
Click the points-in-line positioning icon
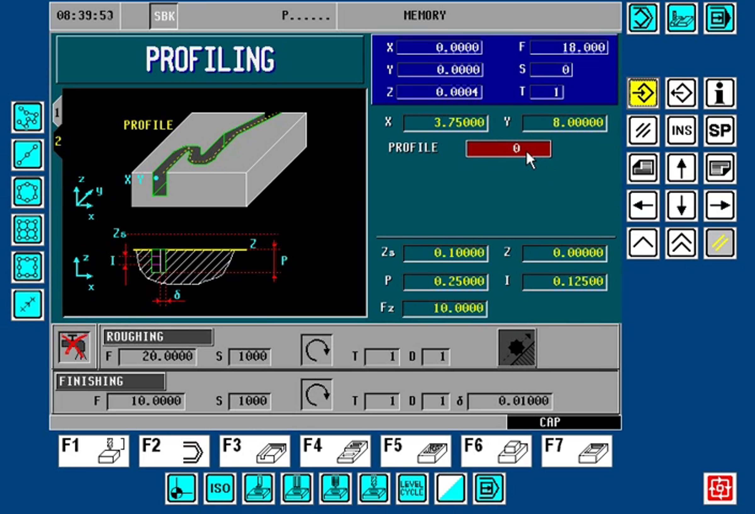(x=28, y=155)
